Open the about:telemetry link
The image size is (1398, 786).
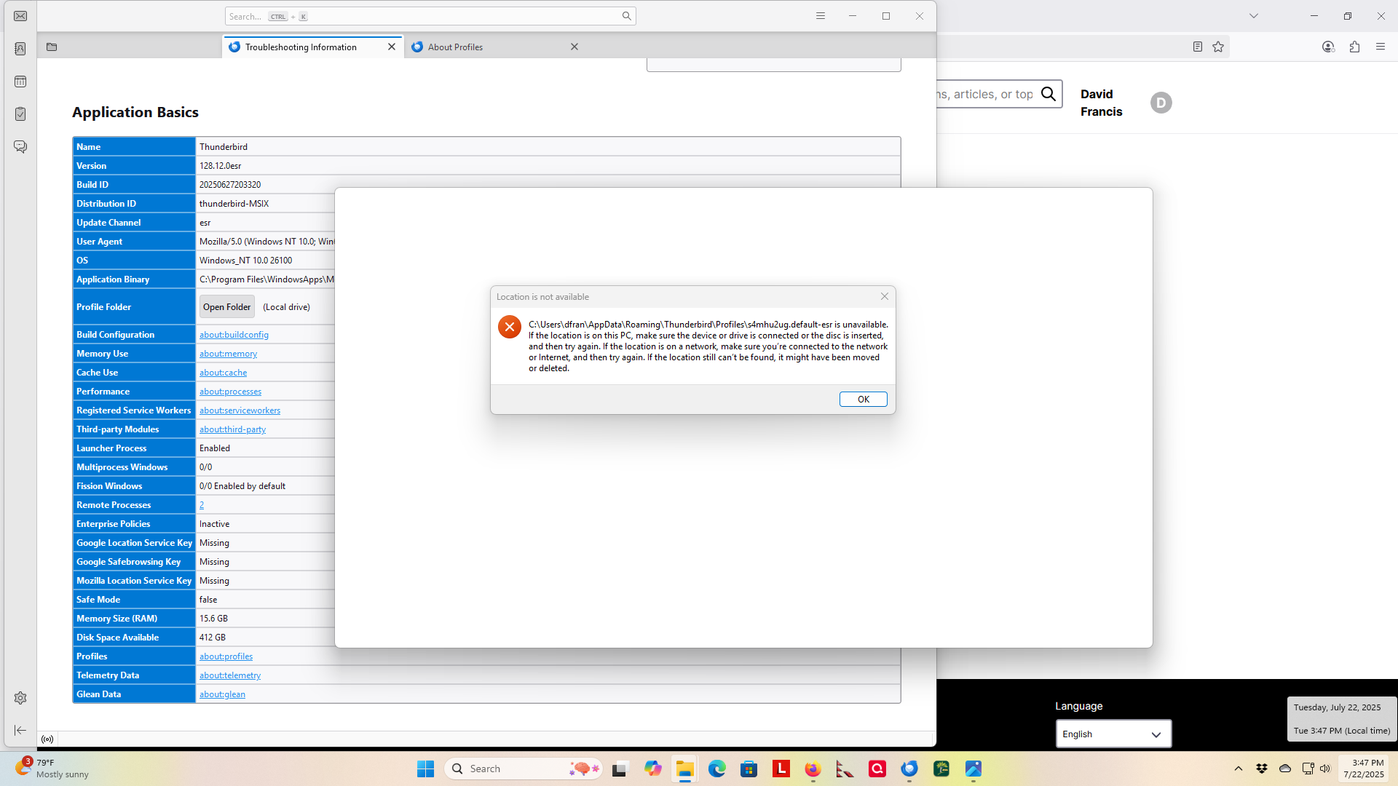click(230, 675)
